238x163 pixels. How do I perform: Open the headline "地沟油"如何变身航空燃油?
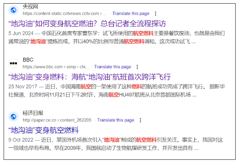click(x=87, y=24)
